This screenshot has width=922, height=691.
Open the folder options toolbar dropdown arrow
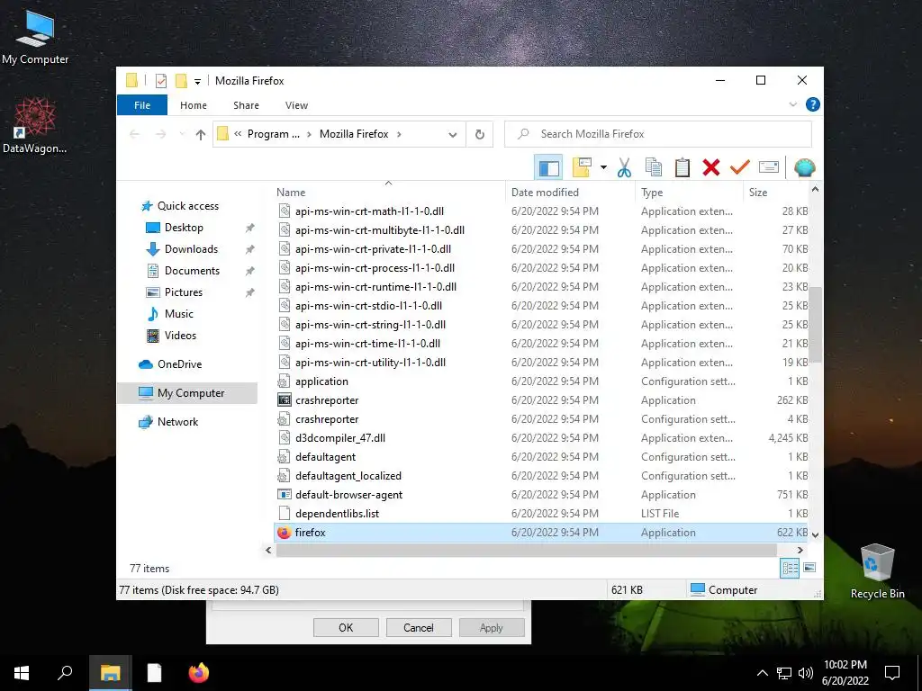coord(603,167)
